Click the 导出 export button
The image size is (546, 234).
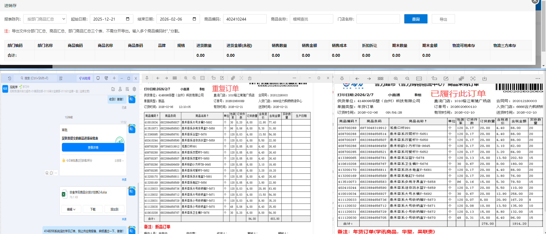click(x=443, y=19)
